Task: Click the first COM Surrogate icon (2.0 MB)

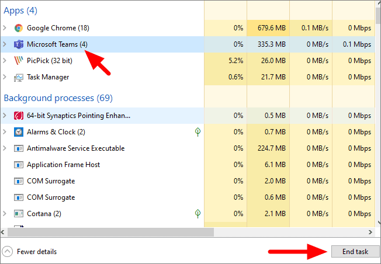Action: click(19, 181)
